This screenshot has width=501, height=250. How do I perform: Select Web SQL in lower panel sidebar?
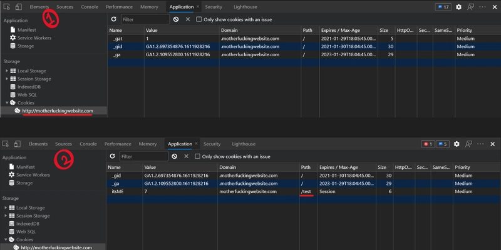pos(26,232)
